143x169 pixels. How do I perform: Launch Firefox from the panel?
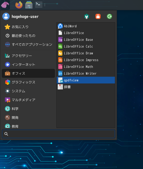click(19, 5)
